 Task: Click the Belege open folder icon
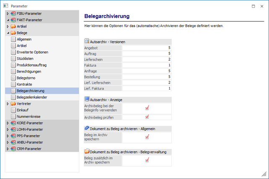[13, 33]
